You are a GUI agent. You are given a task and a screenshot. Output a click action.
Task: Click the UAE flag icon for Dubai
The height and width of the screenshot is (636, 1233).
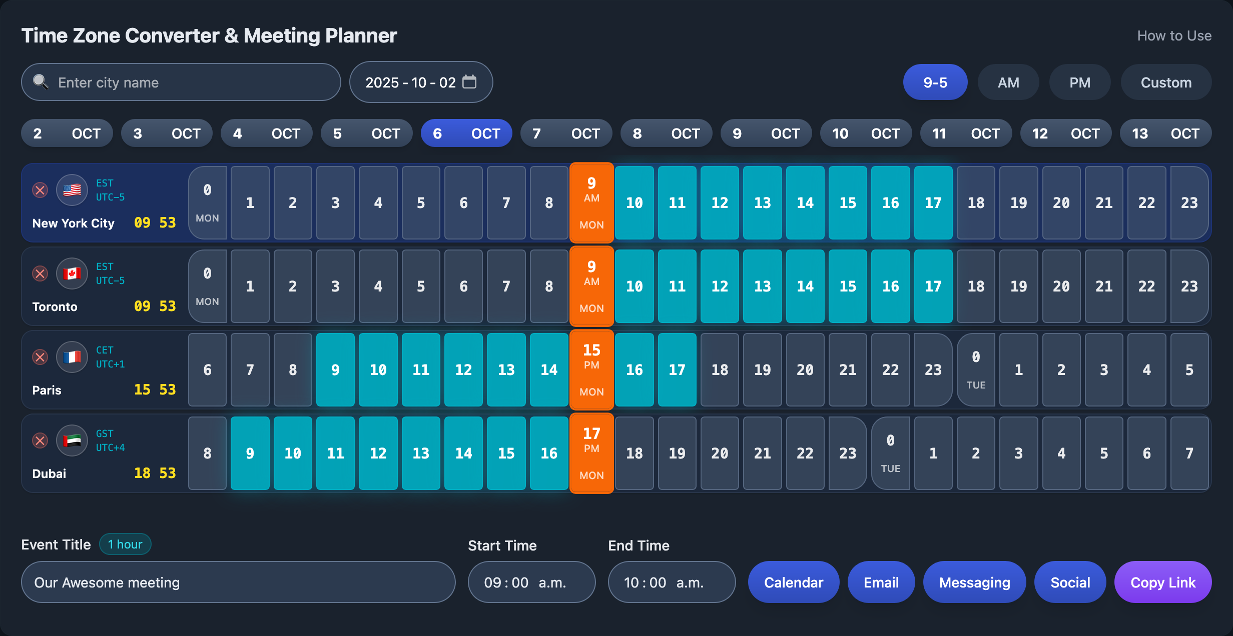tap(72, 440)
